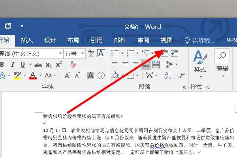Click the Increase Indent icon
This screenshot has width=237, height=158.
point(175,53)
